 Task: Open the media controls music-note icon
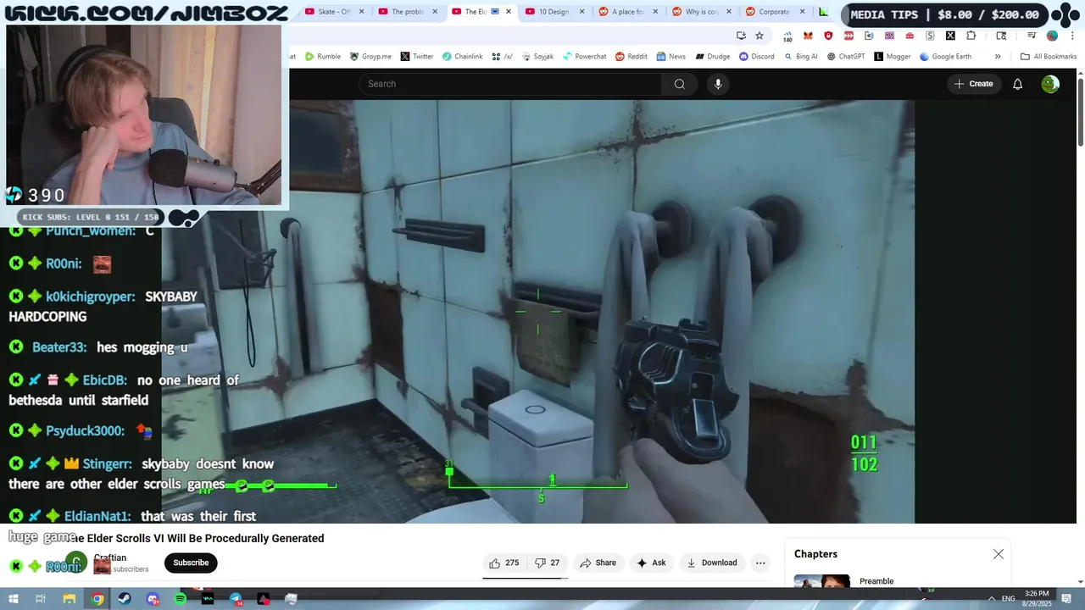(x=1032, y=36)
